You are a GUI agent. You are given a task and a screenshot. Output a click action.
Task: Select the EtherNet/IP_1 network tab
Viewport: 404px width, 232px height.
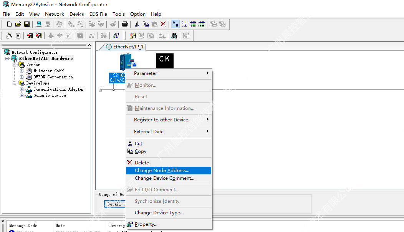point(125,46)
